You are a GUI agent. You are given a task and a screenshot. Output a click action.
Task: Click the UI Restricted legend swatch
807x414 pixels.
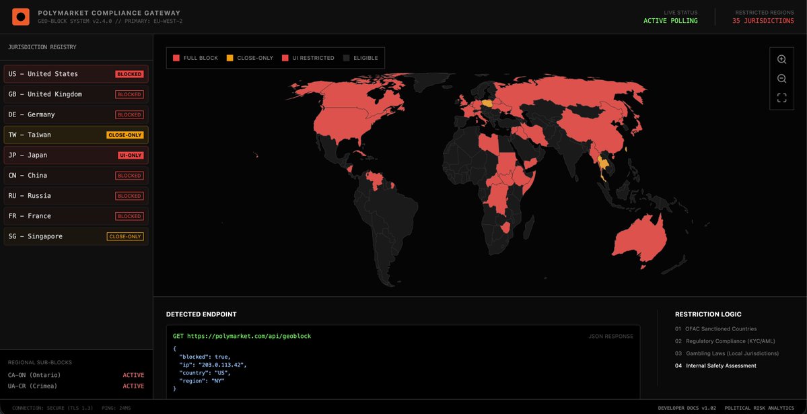click(x=285, y=58)
